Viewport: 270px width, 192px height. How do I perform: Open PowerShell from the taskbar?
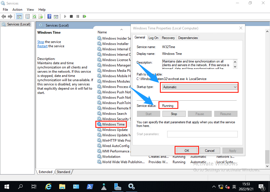(90, 187)
